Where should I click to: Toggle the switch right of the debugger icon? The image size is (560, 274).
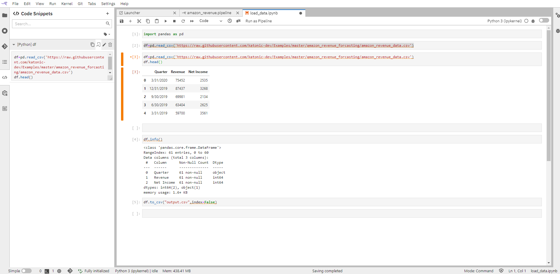click(x=544, y=21)
